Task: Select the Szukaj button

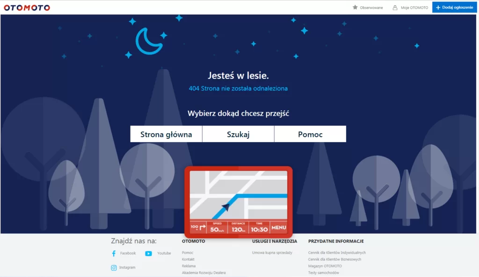Action: 238,134
